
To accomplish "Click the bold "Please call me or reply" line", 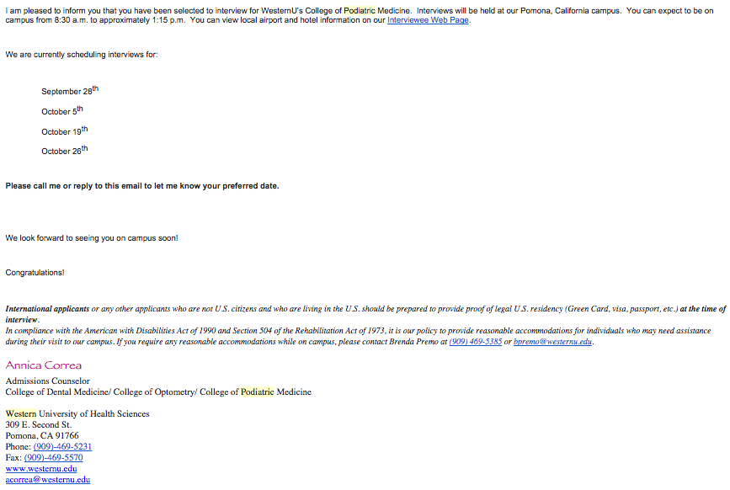I will [141, 186].
